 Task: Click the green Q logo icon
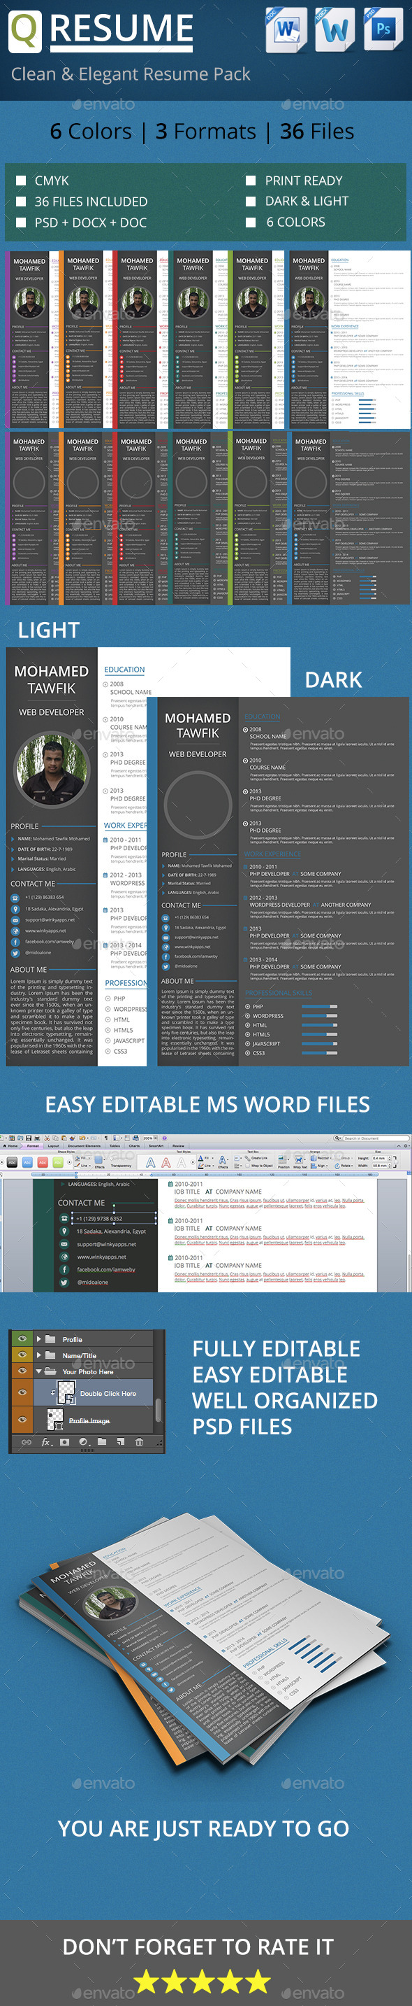[x=25, y=31]
